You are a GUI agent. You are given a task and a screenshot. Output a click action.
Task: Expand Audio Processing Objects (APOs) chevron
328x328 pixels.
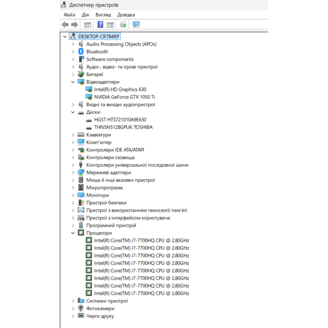73,44
